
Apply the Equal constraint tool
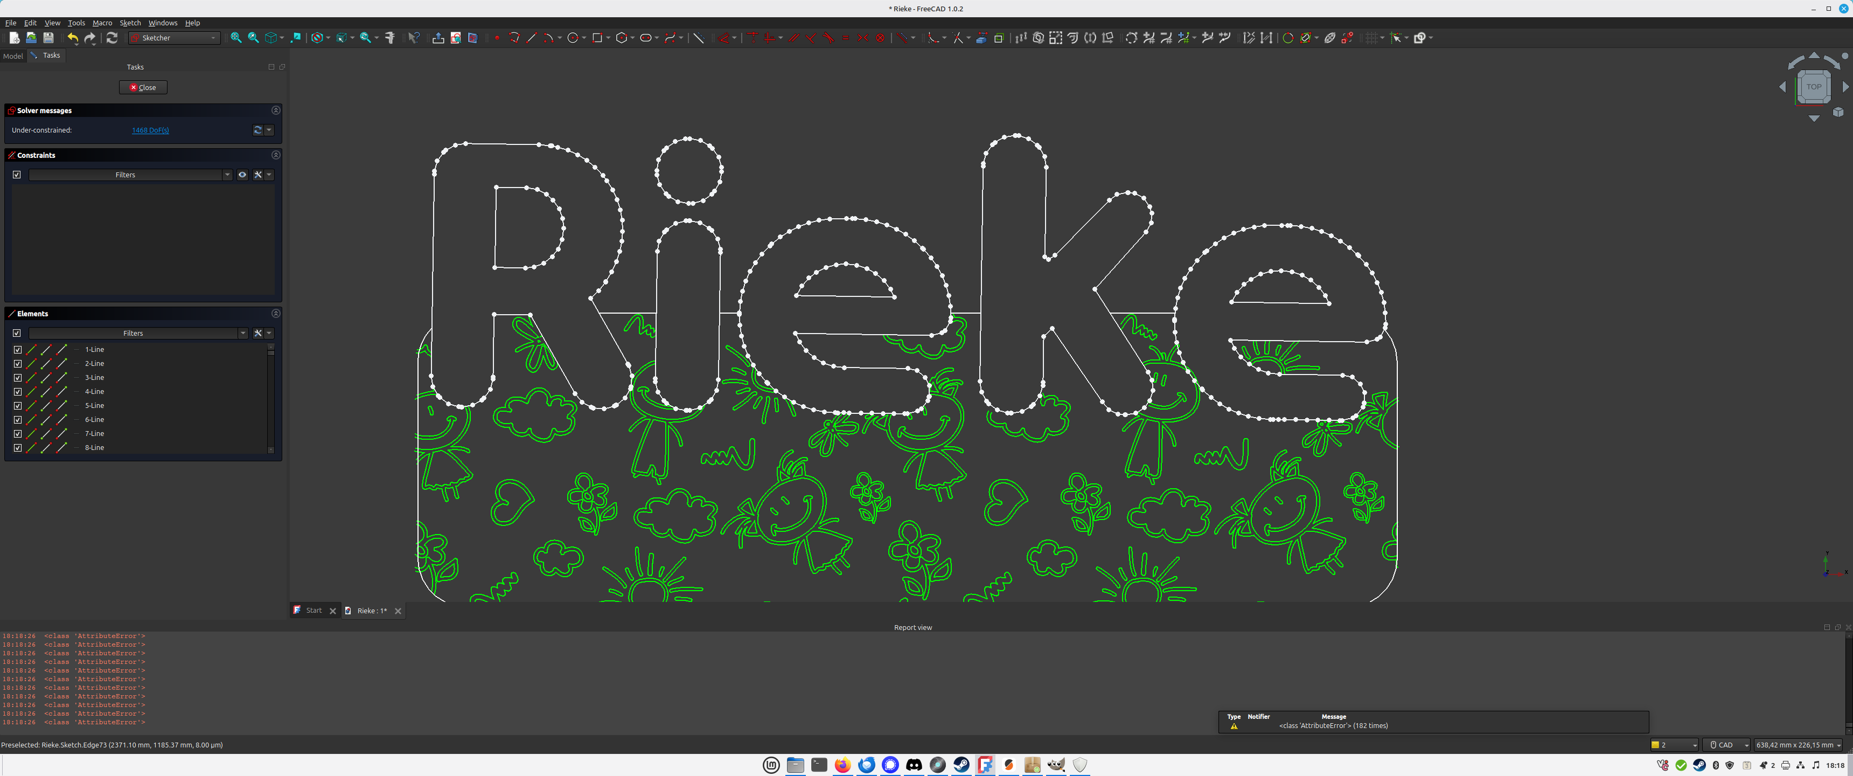tap(845, 38)
